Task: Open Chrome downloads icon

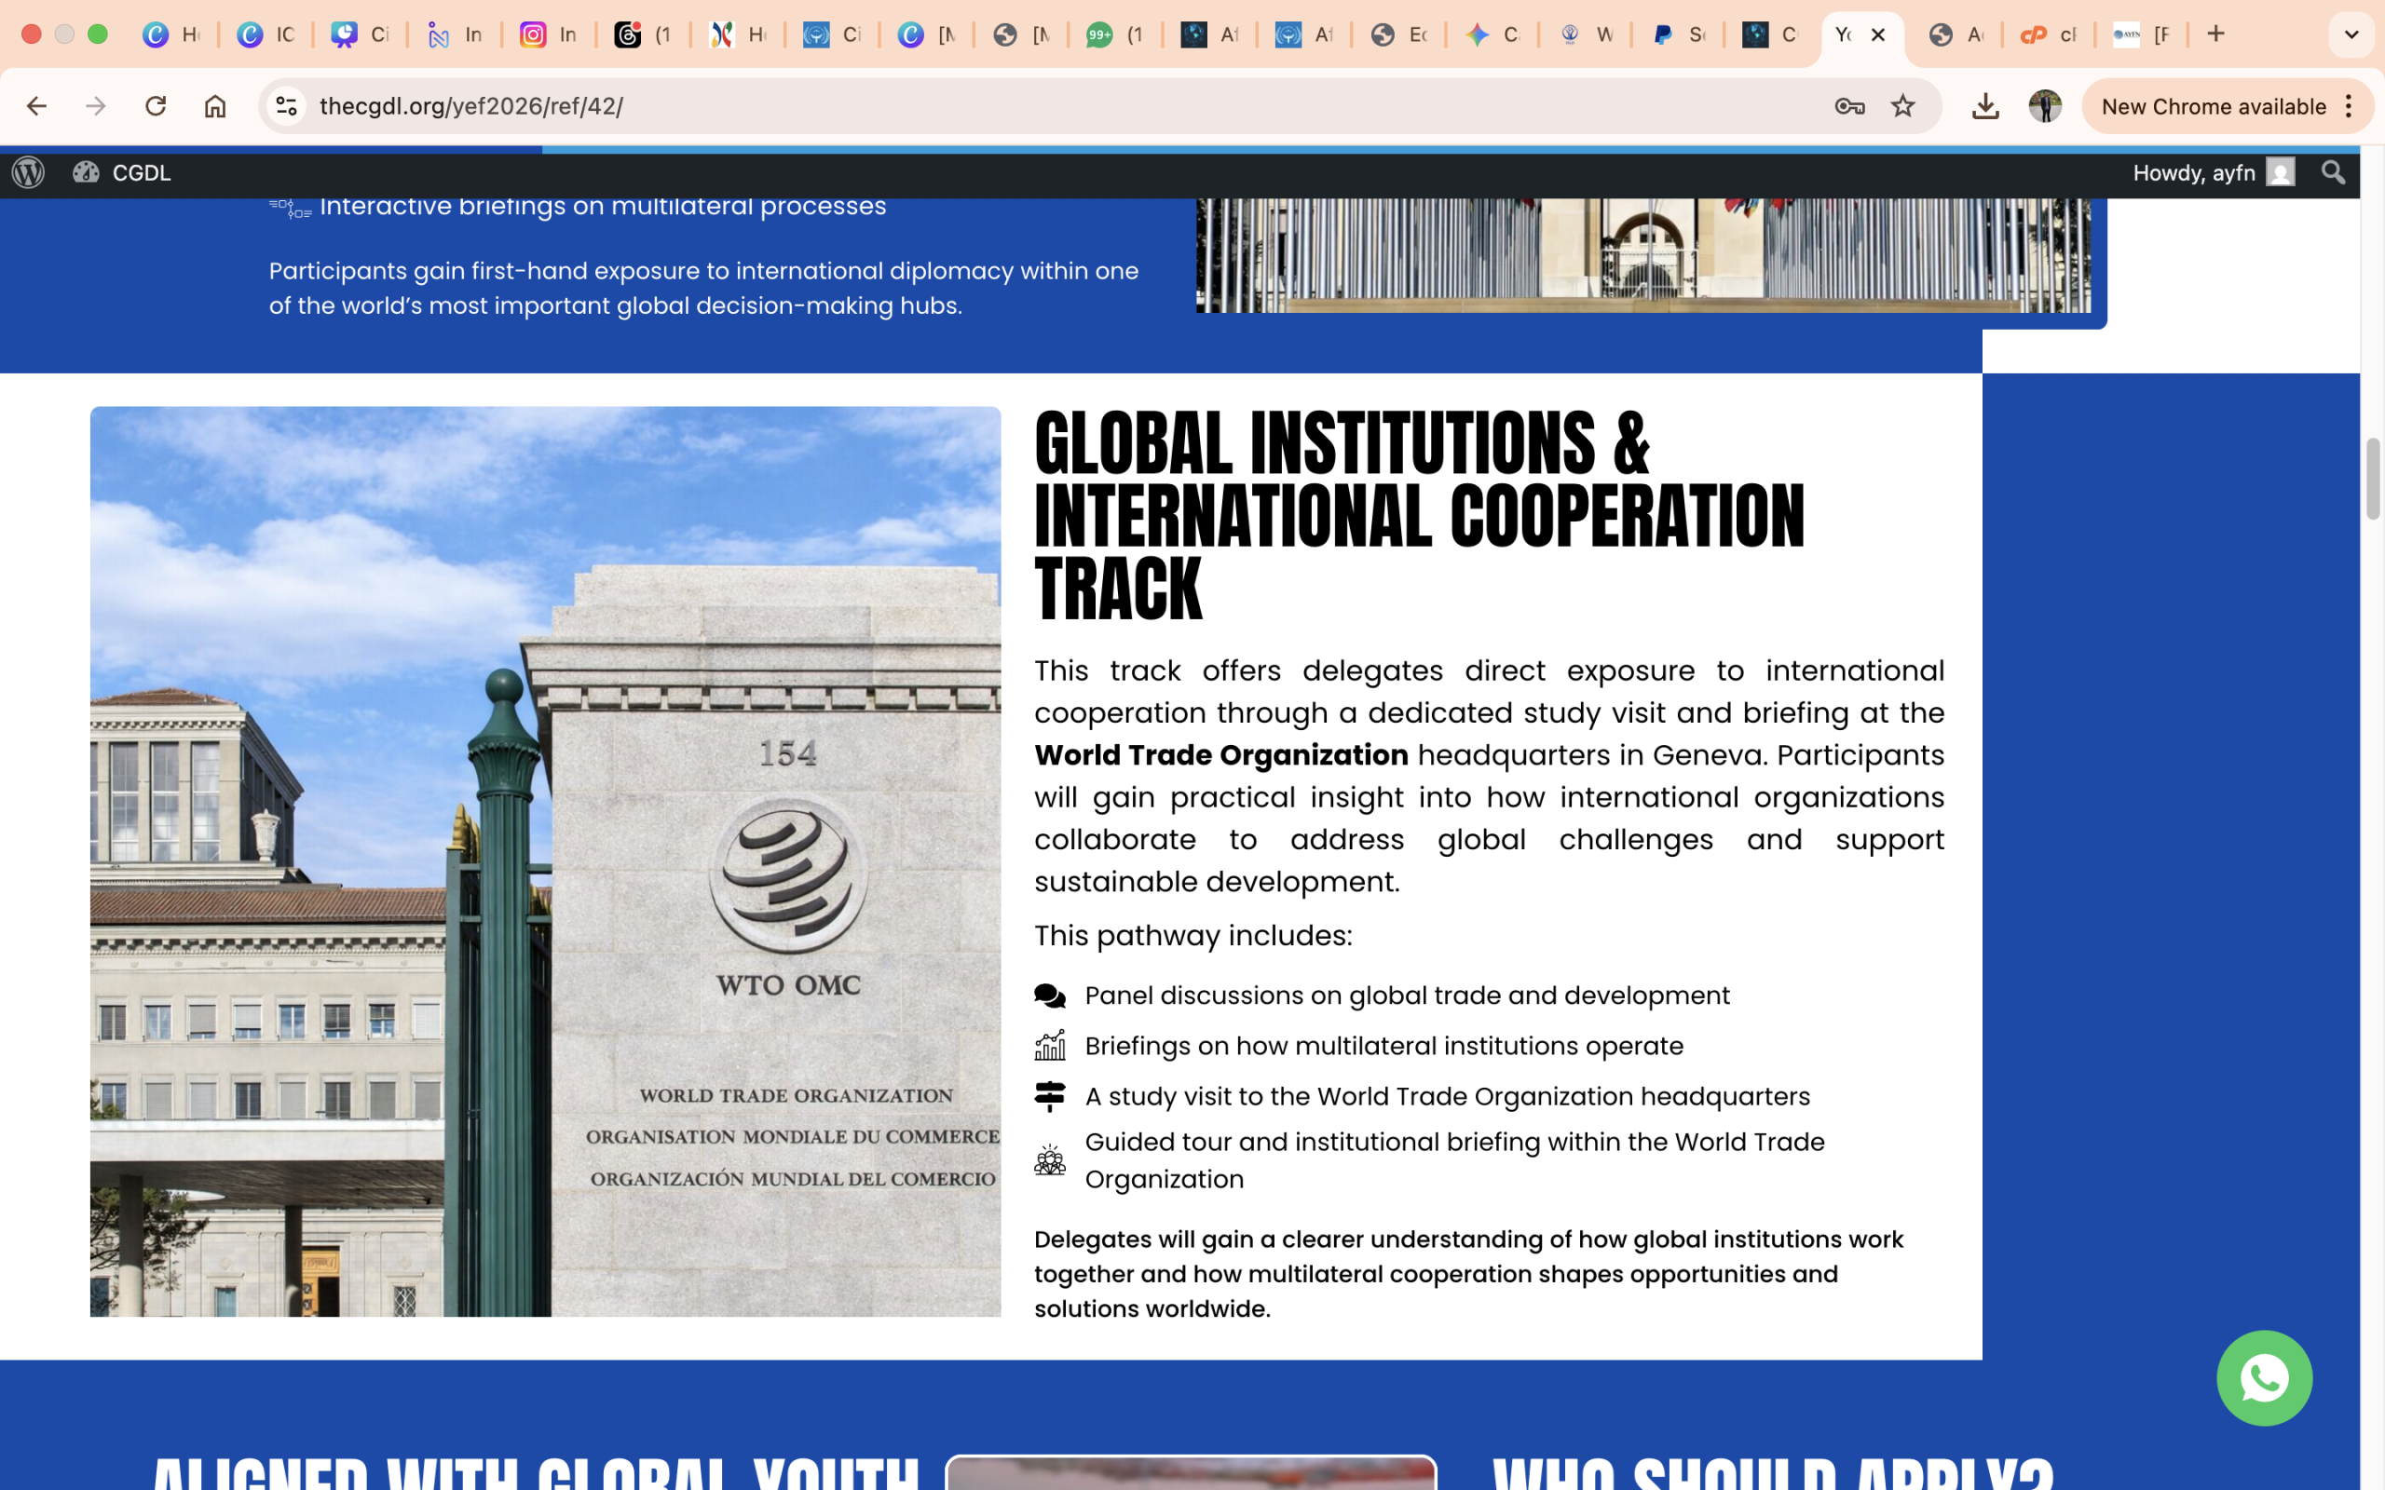Action: 1985,106
